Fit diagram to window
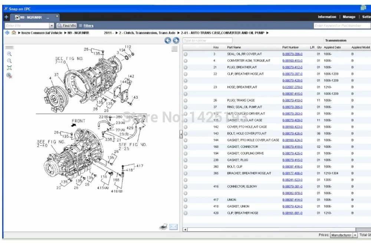The width and height of the screenshot is (371, 245). pos(9,68)
